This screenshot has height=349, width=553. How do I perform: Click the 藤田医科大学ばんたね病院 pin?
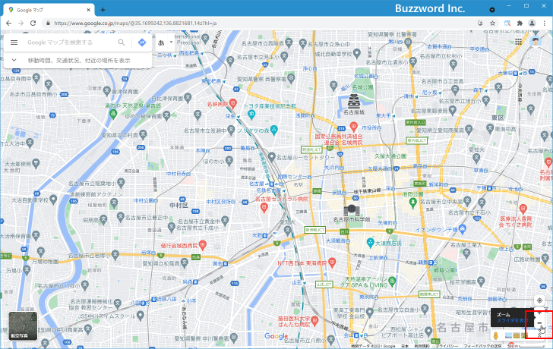coord(314,319)
